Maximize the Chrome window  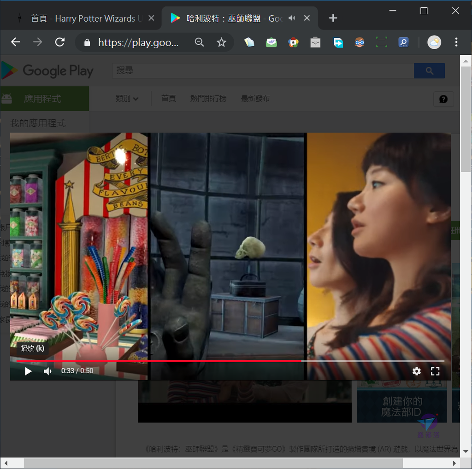(x=424, y=11)
